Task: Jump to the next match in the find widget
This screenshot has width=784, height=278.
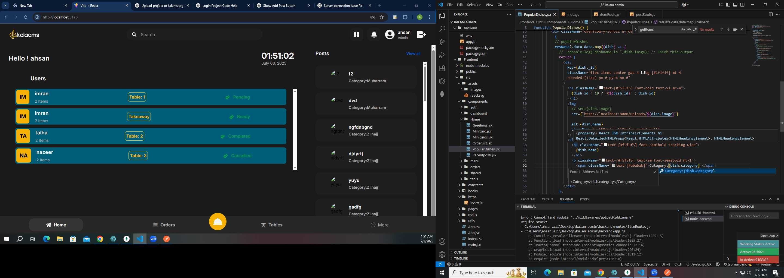Action: tap(728, 29)
